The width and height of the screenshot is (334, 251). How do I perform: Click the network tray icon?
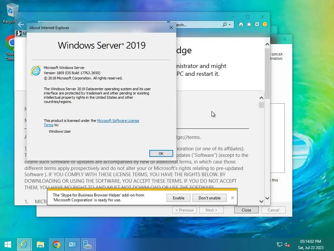click(x=279, y=244)
